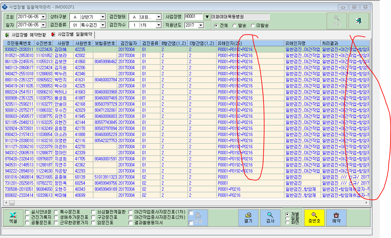Click the horizontal scrollbar right arrow
391x238 pixels.
click(367, 203)
